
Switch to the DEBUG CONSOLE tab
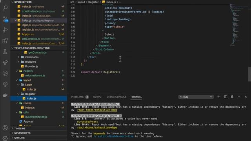[116, 97]
